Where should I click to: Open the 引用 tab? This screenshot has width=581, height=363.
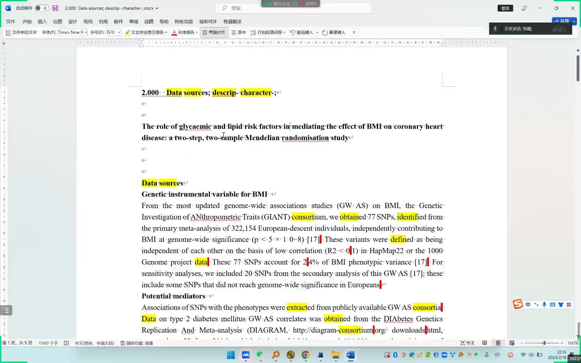point(103,22)
